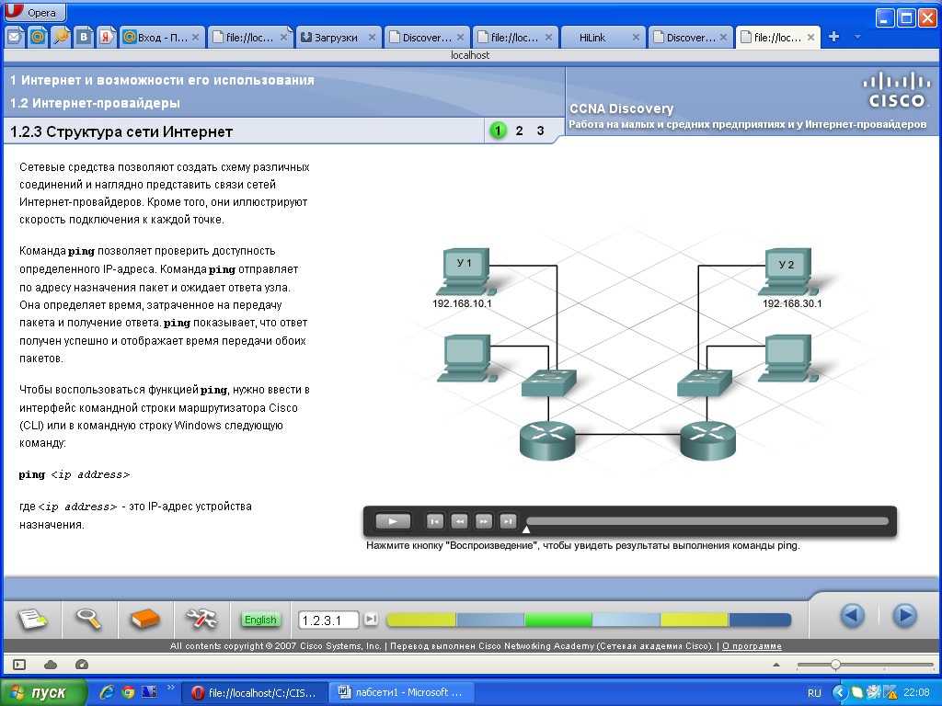Select the У 2 computer in diagram
942x706 pixels.
pos(787,272)
